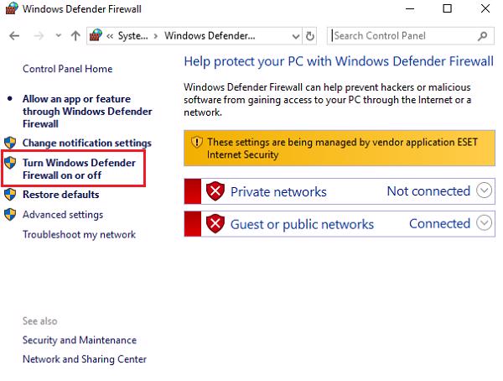Click inside the Search Control Panel field
This screenshot has height=381, width=503.
tap(402, 36)
